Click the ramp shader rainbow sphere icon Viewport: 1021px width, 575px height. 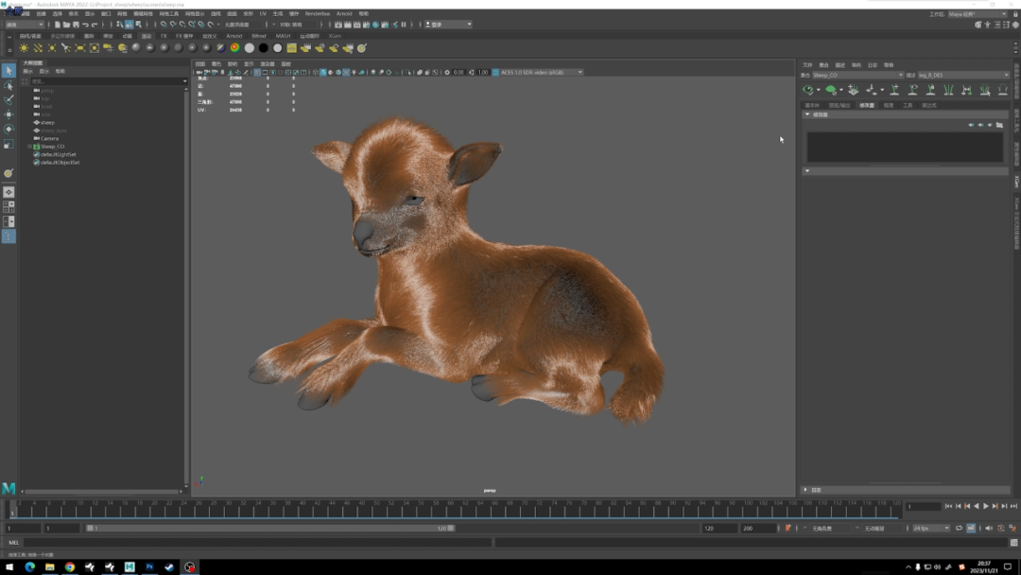(x=235, y=47)
